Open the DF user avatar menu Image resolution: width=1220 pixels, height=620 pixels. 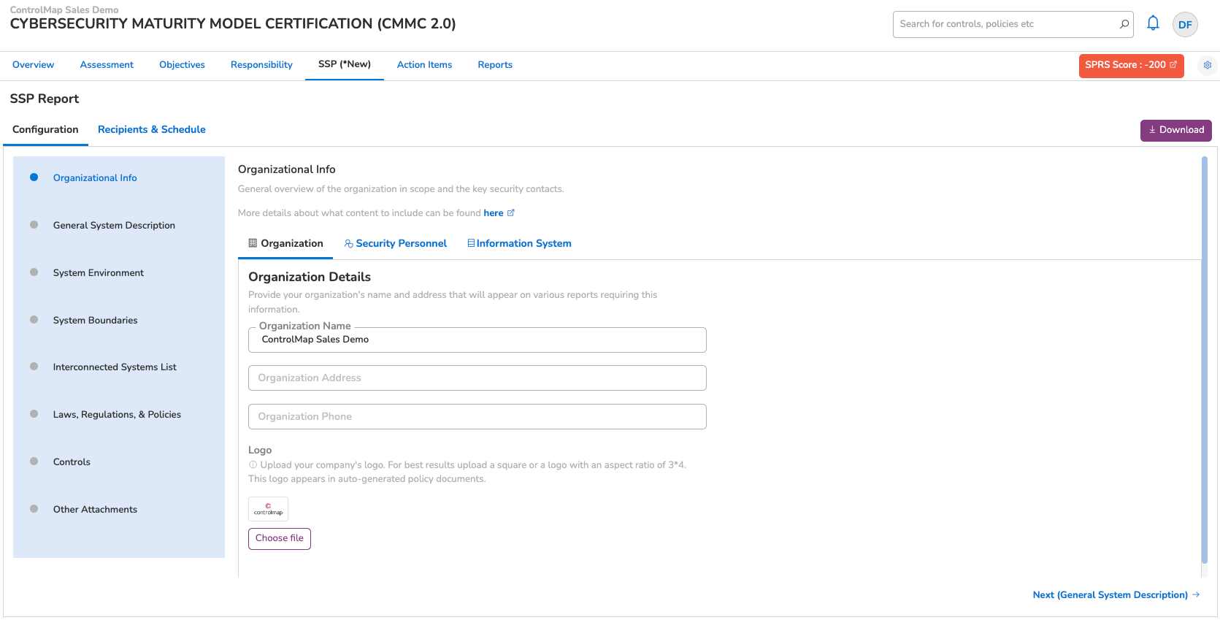click(x=1185, y=24)
